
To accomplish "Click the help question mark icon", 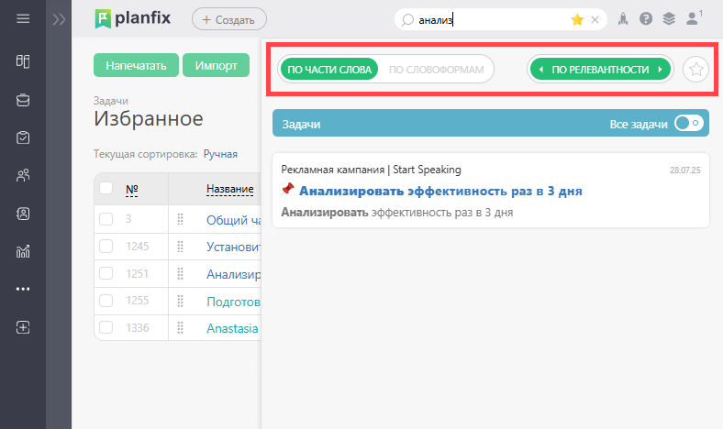I will [x=646, y=18].
